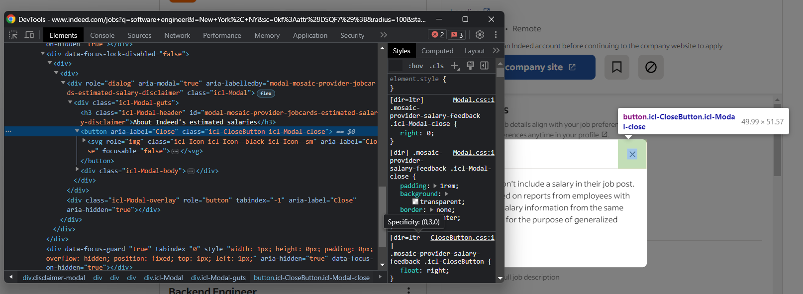Show more Styles sidebar tabs chevron
The height and width of the screenshot is (294, 803).
(x=496, y=50)
